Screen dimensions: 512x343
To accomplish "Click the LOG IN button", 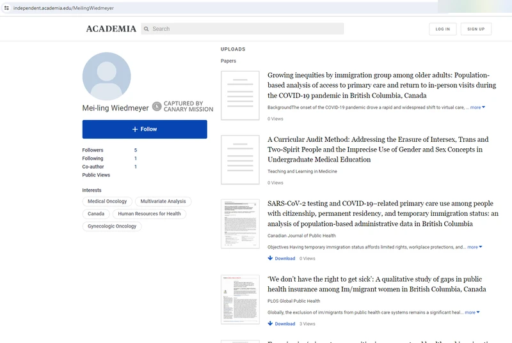I will coord(442,29).
